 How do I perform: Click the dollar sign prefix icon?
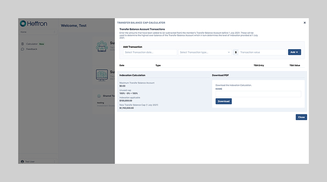tap(236, 52)
